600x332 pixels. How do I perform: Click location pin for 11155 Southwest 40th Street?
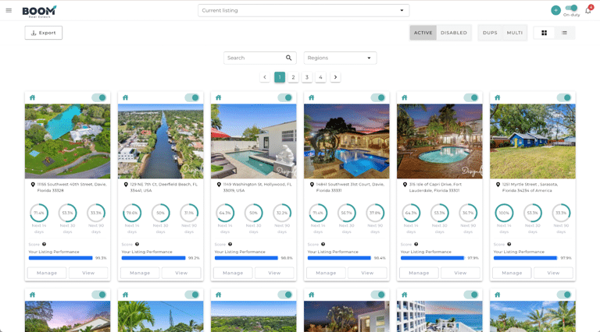point(33,185)
